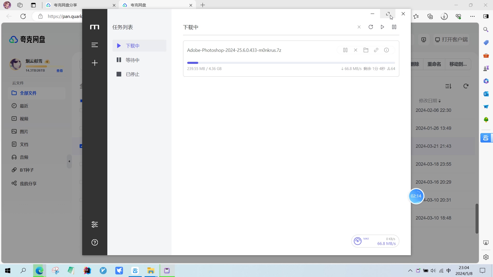Collapse the Quark sidebar with arrow handle
This screenshot has height=277, width=493.
[x=69, y=161]
